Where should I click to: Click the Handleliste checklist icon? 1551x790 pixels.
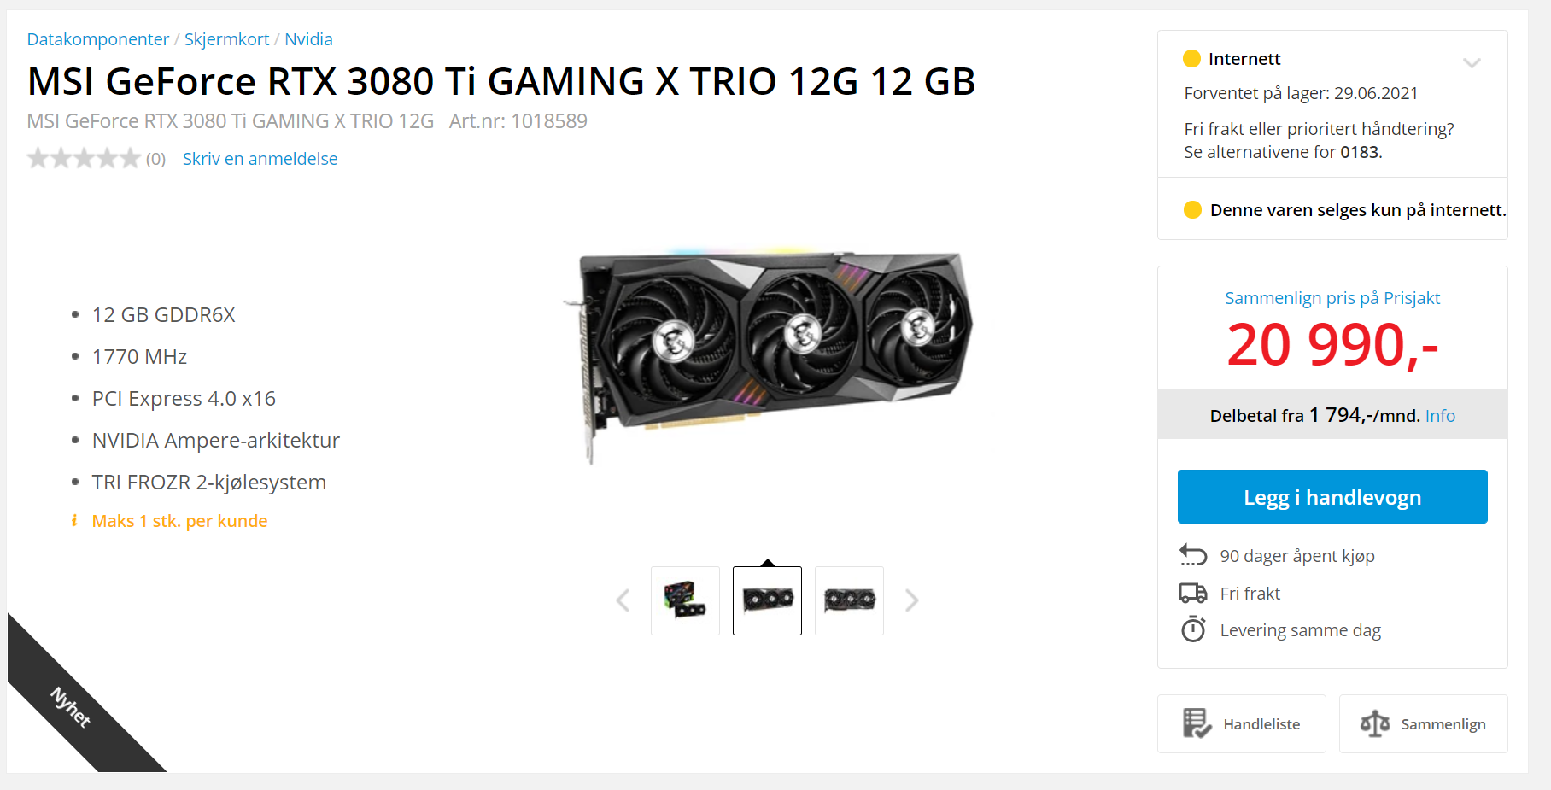(x=1197, y=723)
